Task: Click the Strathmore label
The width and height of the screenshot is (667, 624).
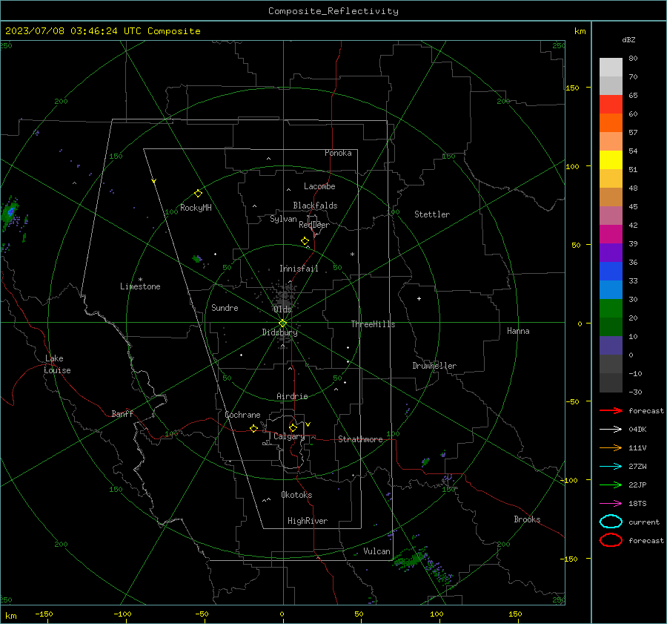Action: point(360,439)
